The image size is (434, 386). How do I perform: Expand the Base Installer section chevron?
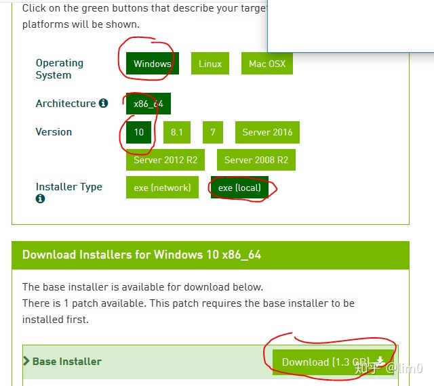(x=26, y=361)
